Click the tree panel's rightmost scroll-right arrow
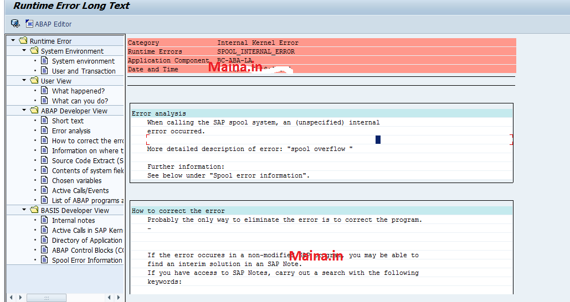Screen dimensions: 570x302 point(119,297)
